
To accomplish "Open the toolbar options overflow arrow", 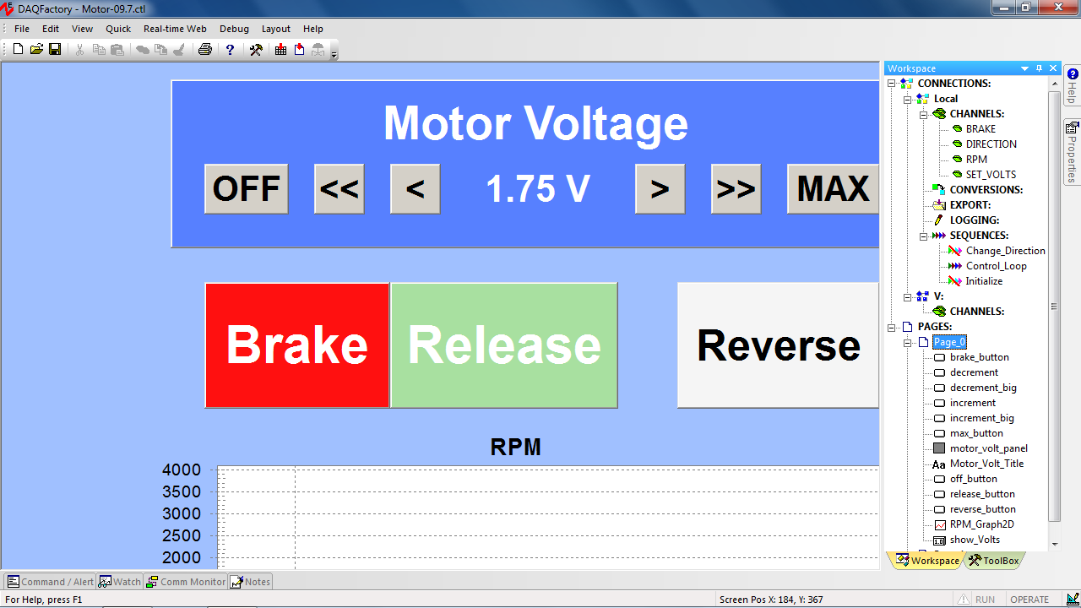I will click(334, 54).
